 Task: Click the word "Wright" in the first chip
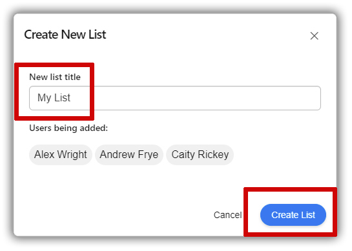72,154
